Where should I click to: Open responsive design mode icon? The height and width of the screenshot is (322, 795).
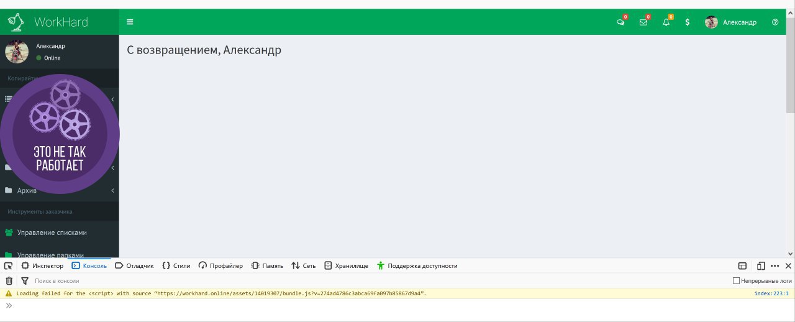coord(761,265)
